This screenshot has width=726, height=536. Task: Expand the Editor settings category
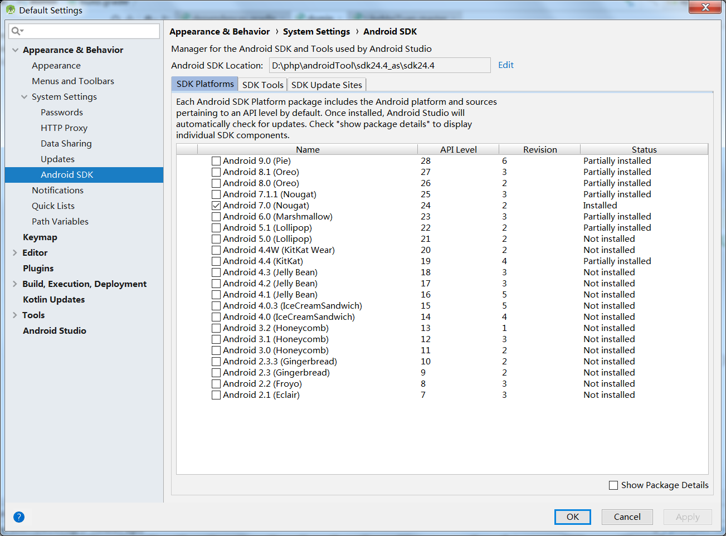click(x=15, y=253)
